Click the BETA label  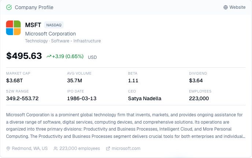133,73
